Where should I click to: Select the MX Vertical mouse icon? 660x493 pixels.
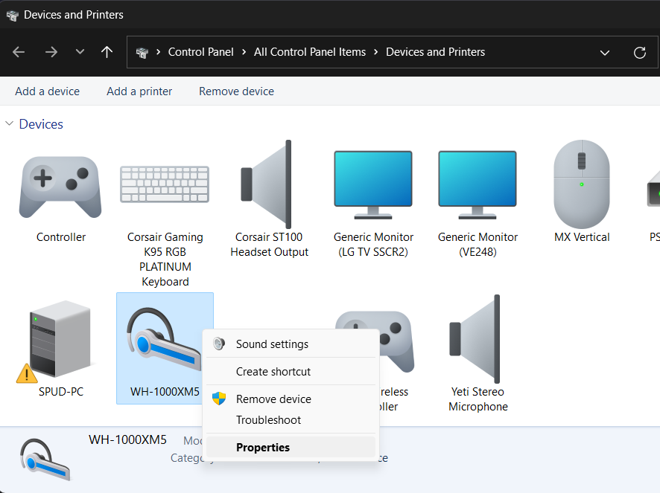click(582, 184)
